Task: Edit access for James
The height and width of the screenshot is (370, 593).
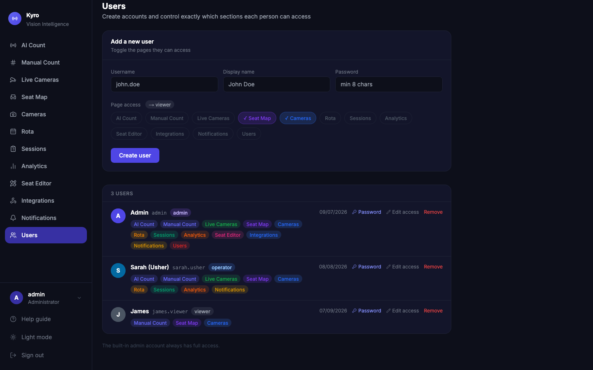Action: click(x=402, y=311)
